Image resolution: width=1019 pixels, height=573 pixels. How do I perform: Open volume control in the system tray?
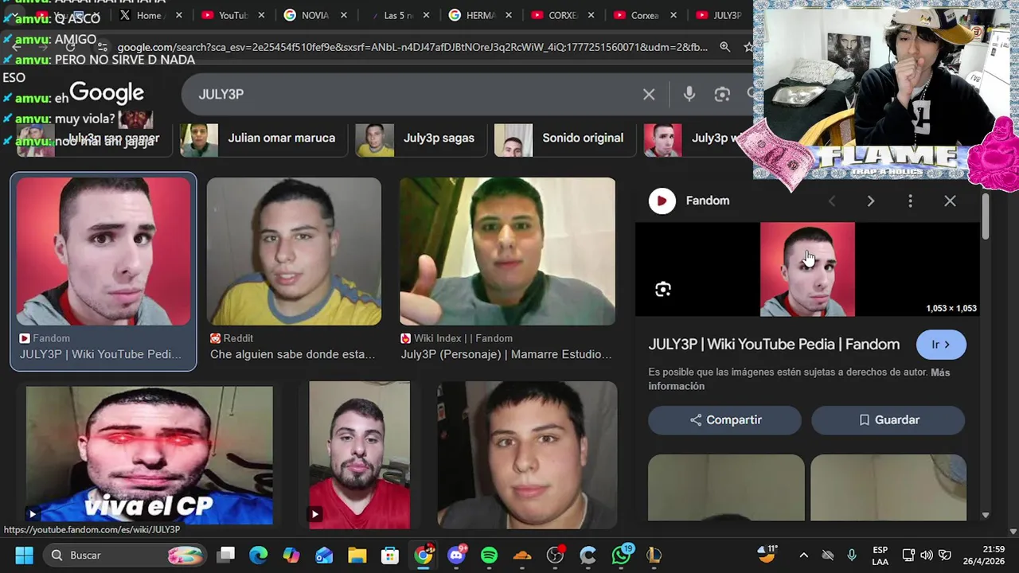pos(927,555)
